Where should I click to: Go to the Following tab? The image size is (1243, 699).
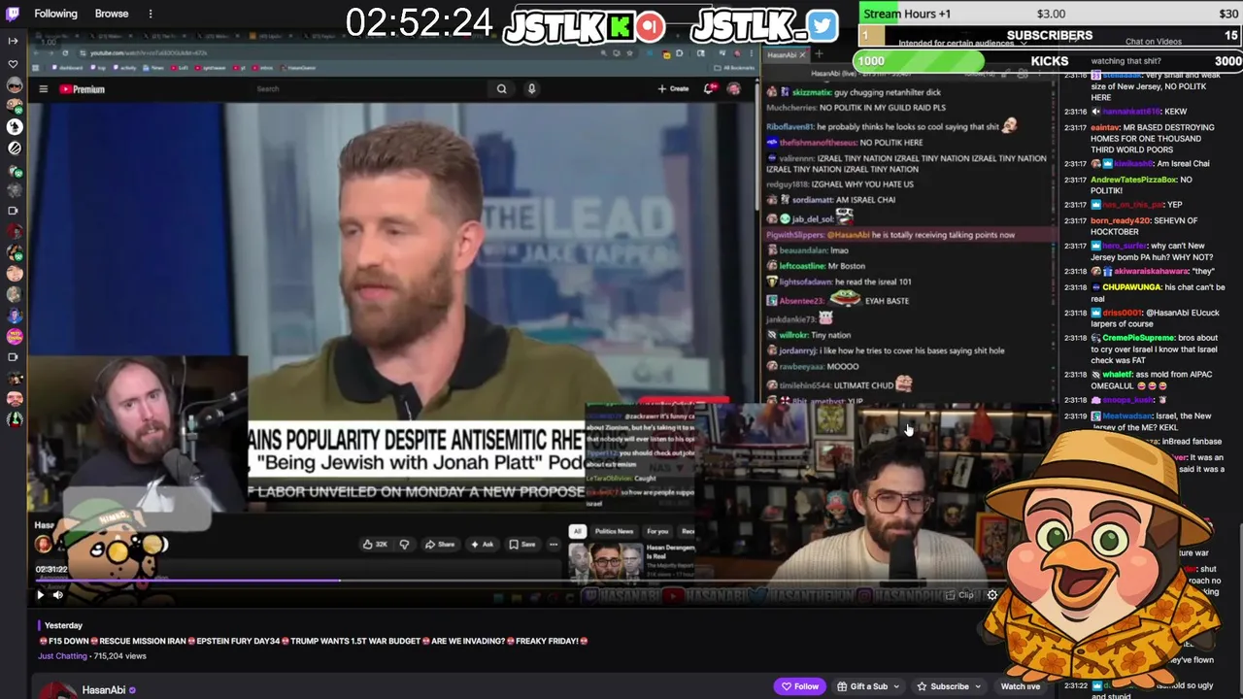pyautogui.click(x=55, y=14)
